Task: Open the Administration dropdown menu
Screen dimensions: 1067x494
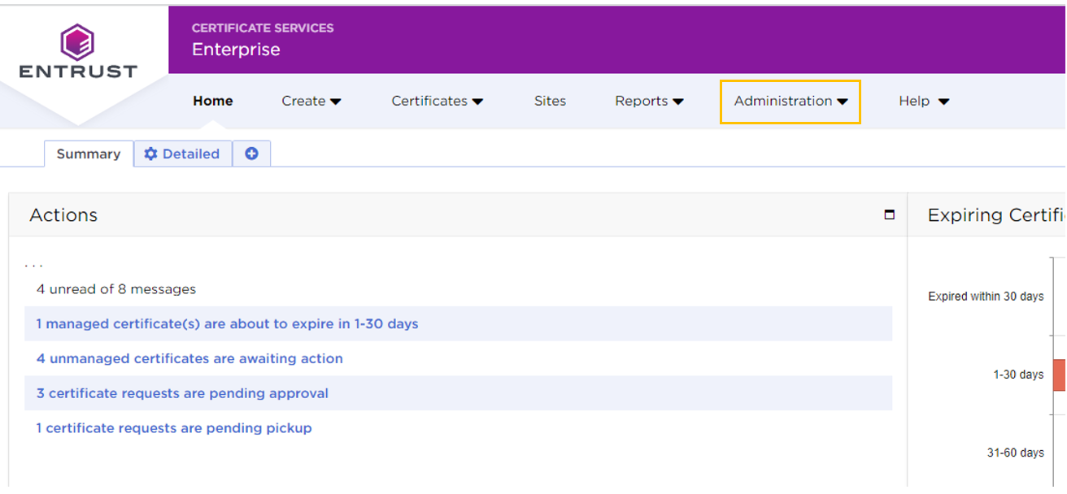Action: point(790,101)
